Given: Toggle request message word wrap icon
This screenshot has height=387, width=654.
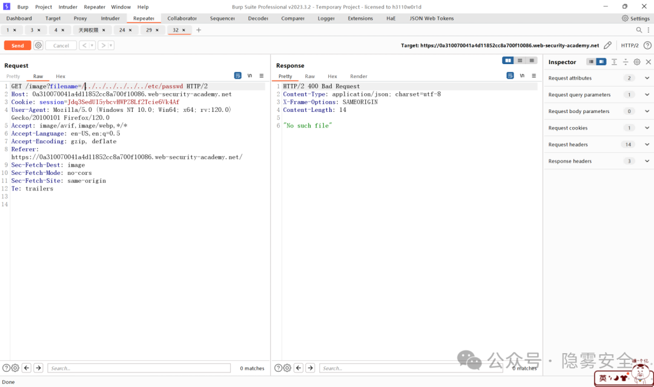Looking at the screenshot, I should pyautogui.click(x=238, y=76).
